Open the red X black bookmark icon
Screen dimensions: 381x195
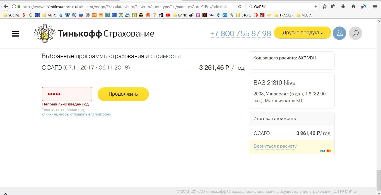pos(205,15)
